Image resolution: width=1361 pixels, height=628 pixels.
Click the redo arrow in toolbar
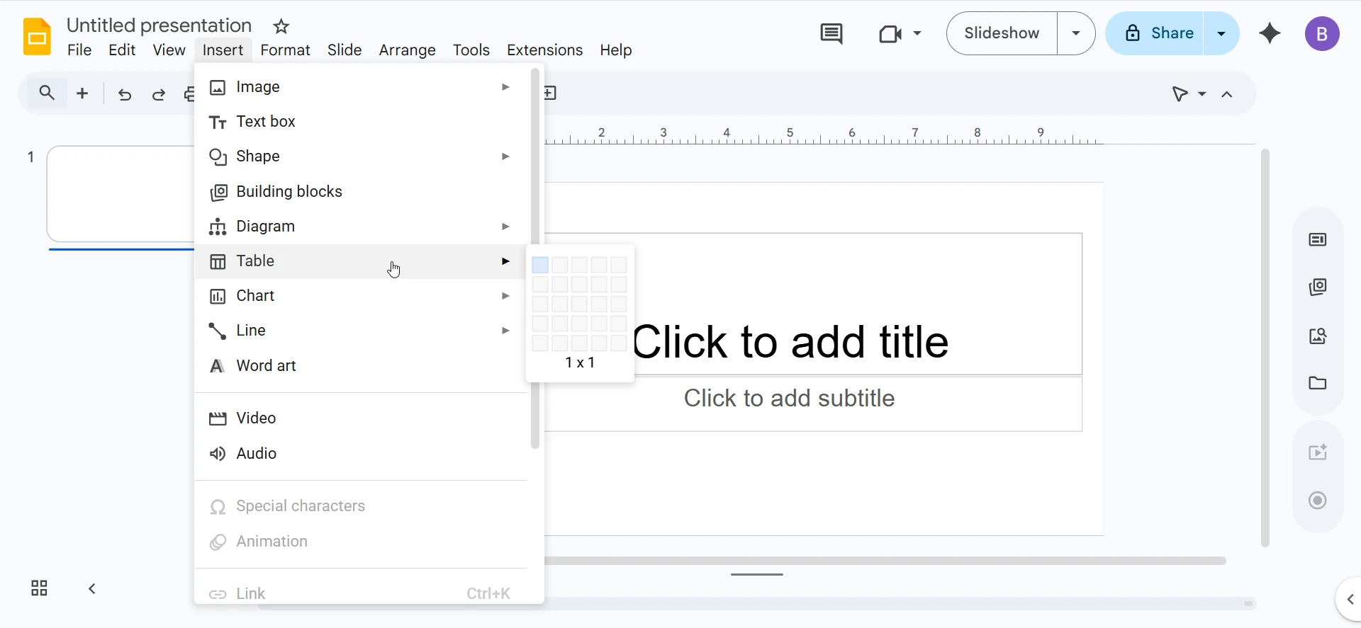159,94
